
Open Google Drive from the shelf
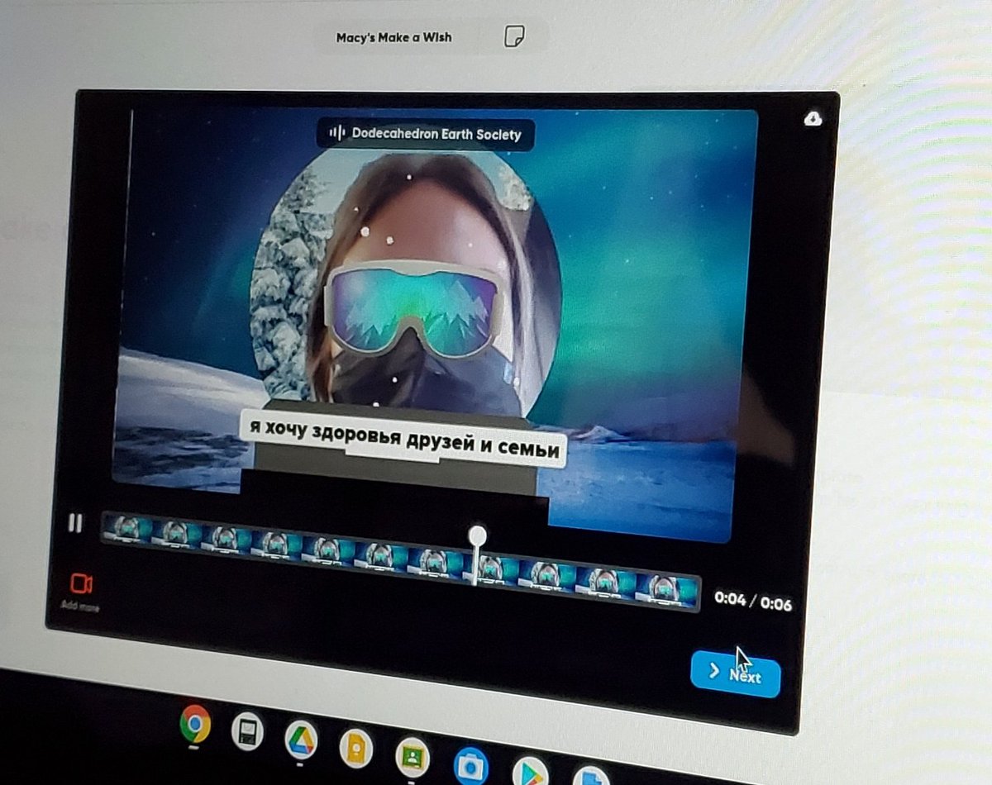click(x=301, y=740)
